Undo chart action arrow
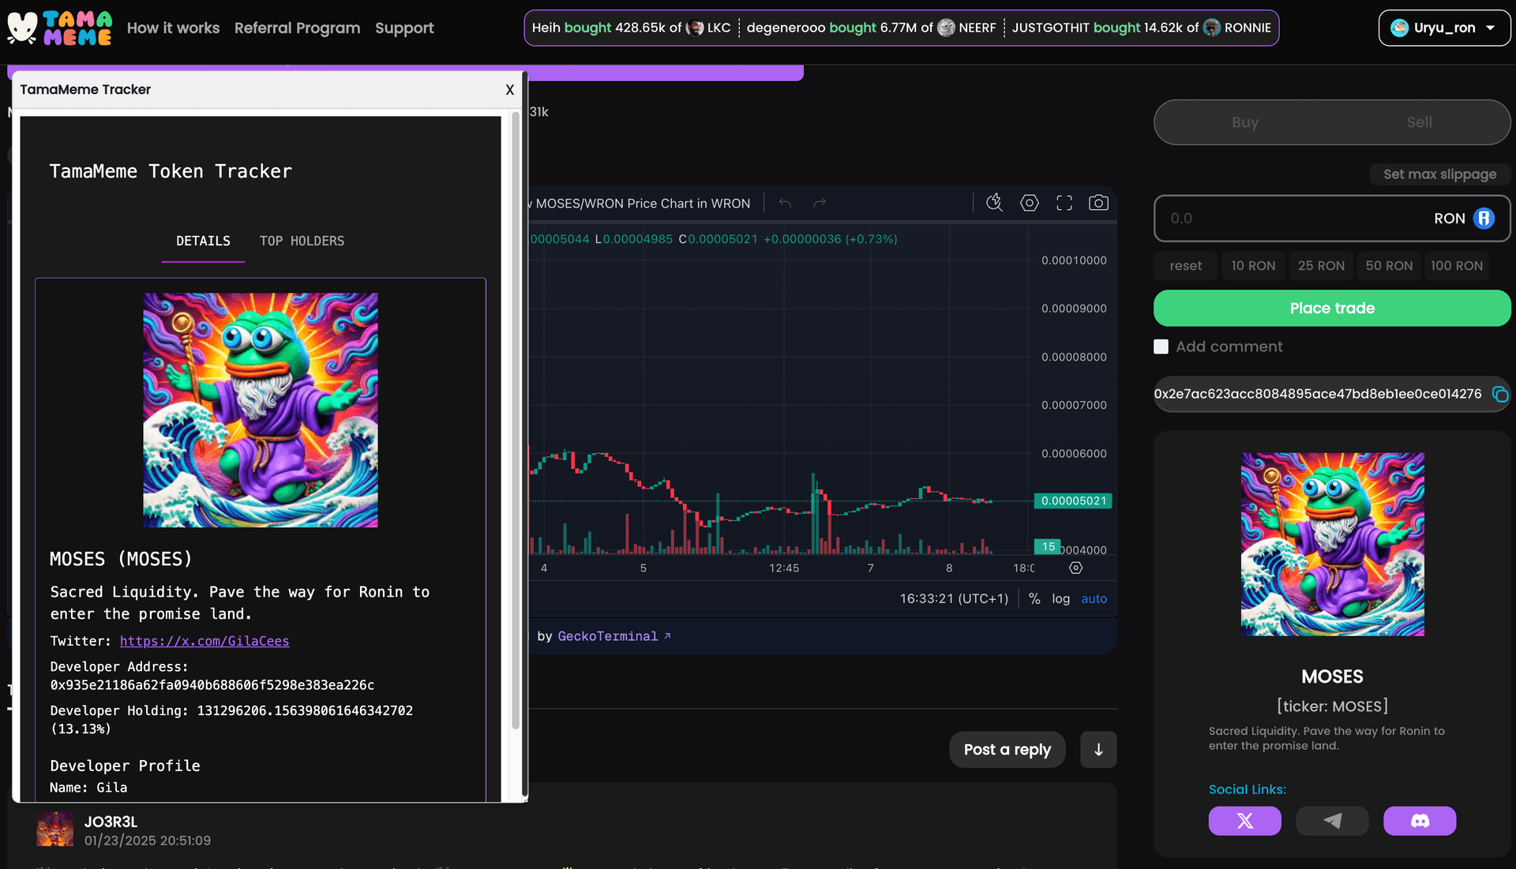Viewport: 1516px width, 869px height. point(785,203)
